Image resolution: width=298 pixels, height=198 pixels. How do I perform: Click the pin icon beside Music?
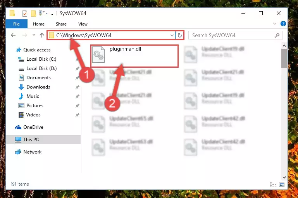tap(78, 96)
